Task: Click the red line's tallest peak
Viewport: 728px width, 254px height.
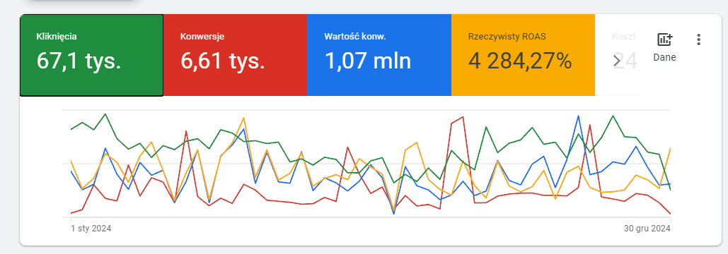Action: pos(463,116)
